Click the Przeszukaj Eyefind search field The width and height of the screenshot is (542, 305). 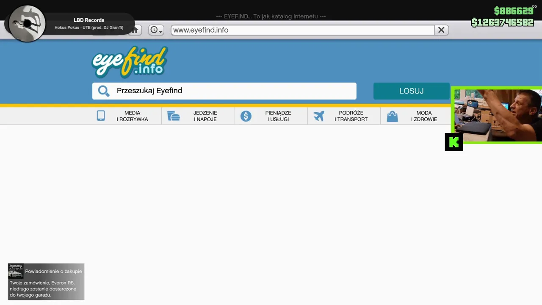224,91
